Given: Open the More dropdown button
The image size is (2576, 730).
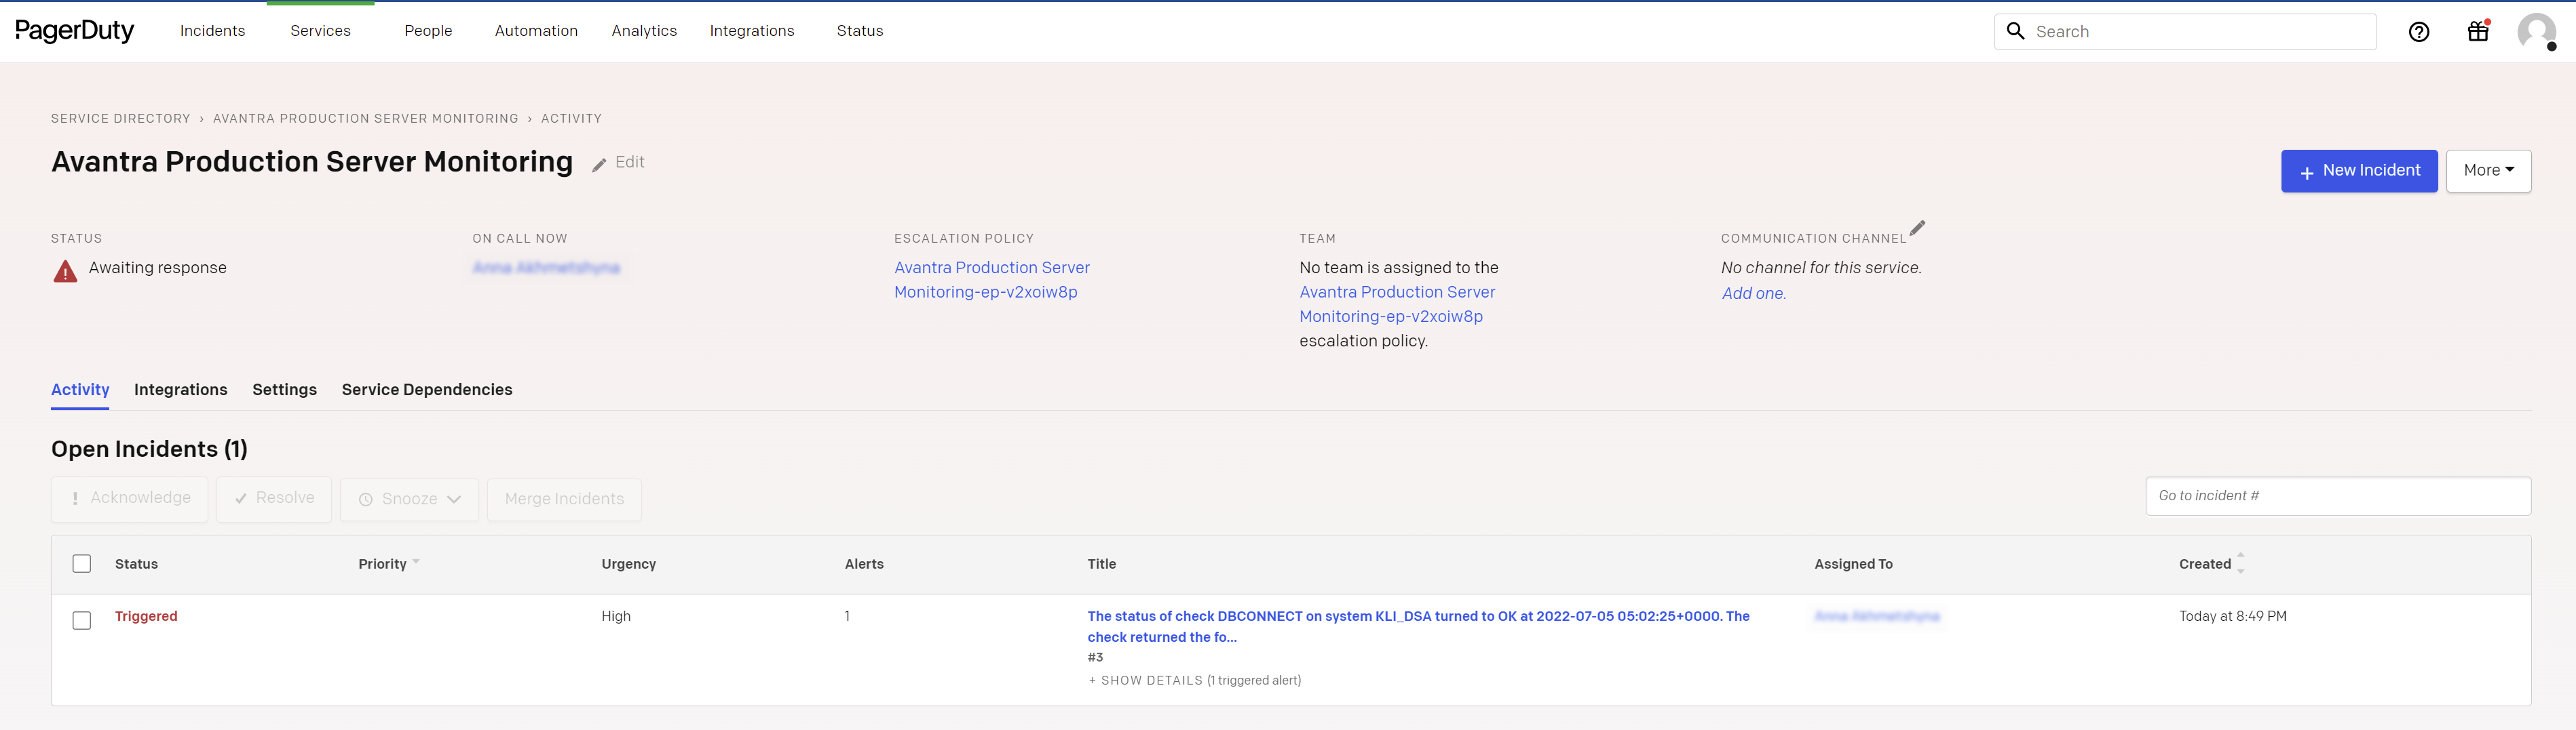Looking at the screenshot, I should pos(2488,171).
